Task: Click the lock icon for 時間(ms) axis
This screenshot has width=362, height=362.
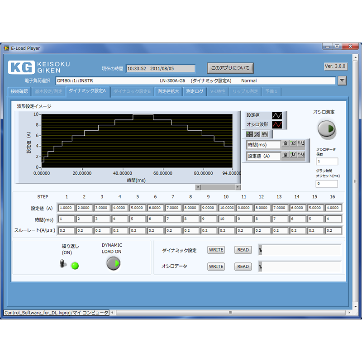Action: coord(286,144)
